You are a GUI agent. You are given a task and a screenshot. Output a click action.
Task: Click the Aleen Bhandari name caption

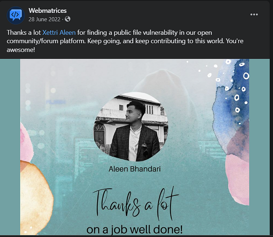point(135,169)
